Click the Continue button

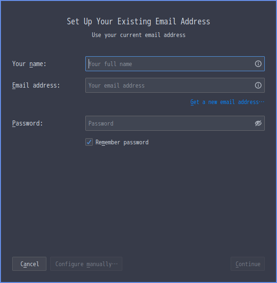tap(248, 264)
